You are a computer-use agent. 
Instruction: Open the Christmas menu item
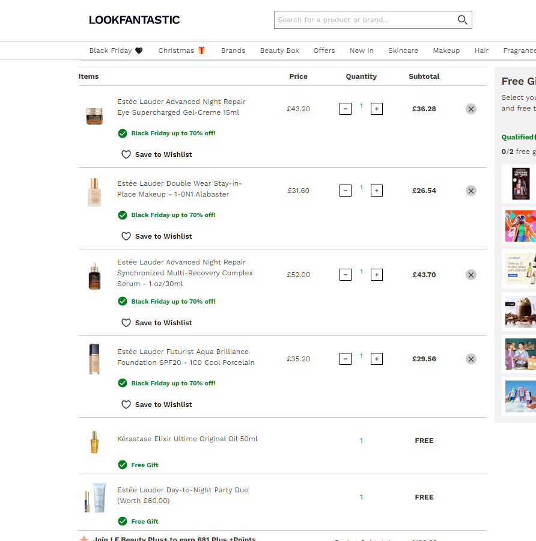pyautogui.click(x=181, y=50)
